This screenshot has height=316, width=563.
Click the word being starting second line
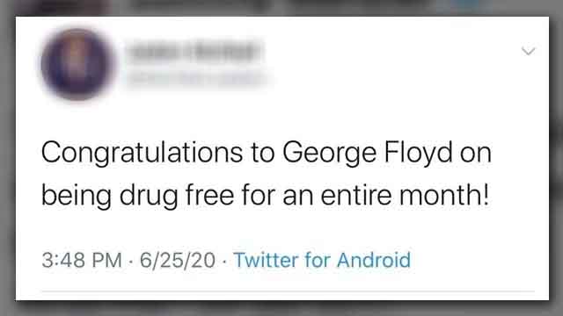pyautogui.click(x=77, y=196)
